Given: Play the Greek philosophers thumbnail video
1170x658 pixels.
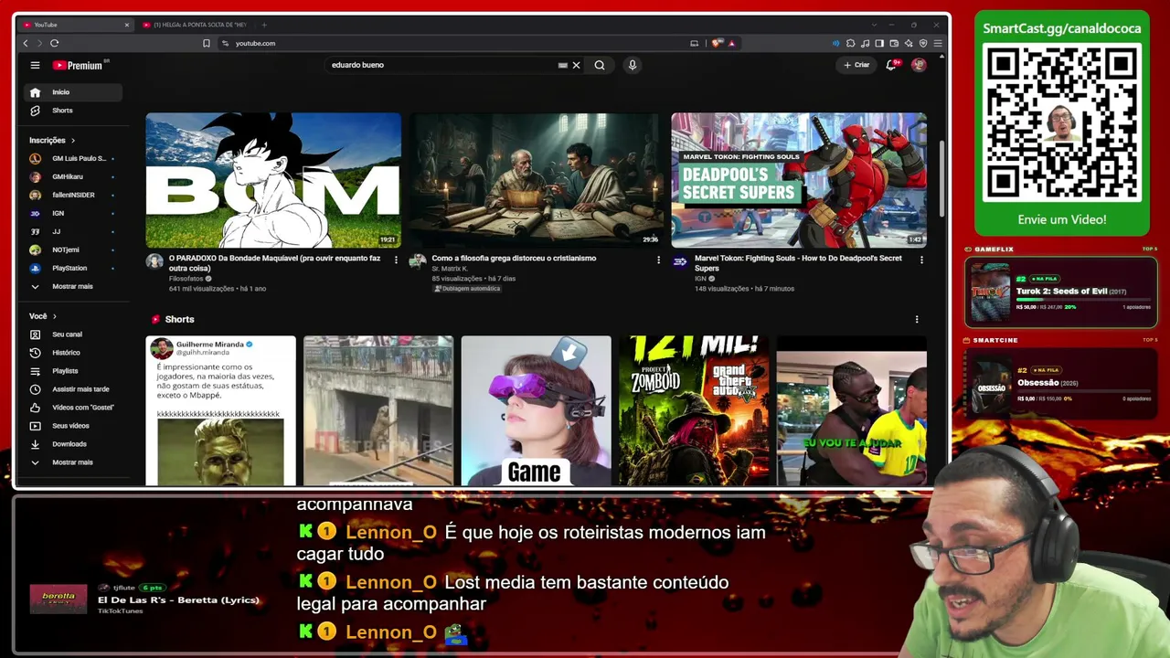Looking at the screenshot, I should click(537, 180).
